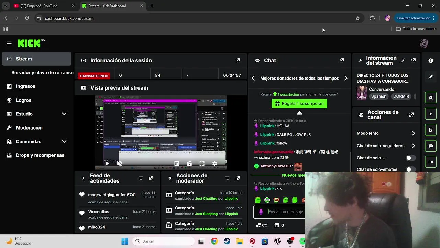
Task: Open stream preview settings gear
Action: tap(214, 164)
